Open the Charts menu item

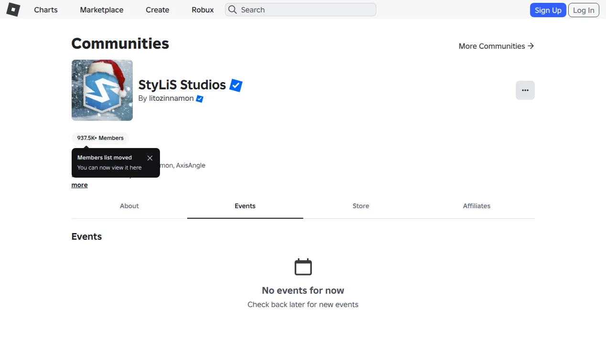46,10
